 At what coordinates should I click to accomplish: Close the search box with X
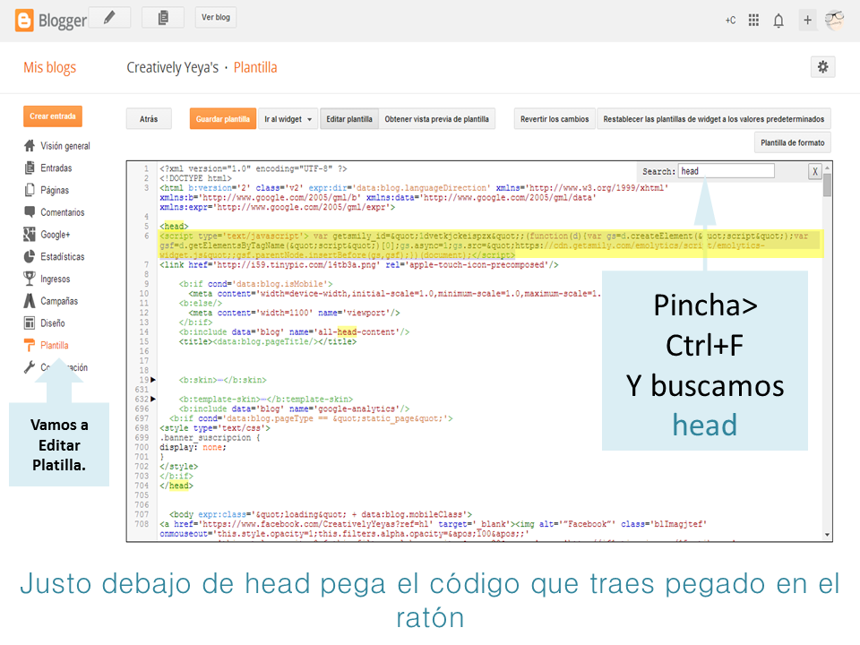(815, 171)
